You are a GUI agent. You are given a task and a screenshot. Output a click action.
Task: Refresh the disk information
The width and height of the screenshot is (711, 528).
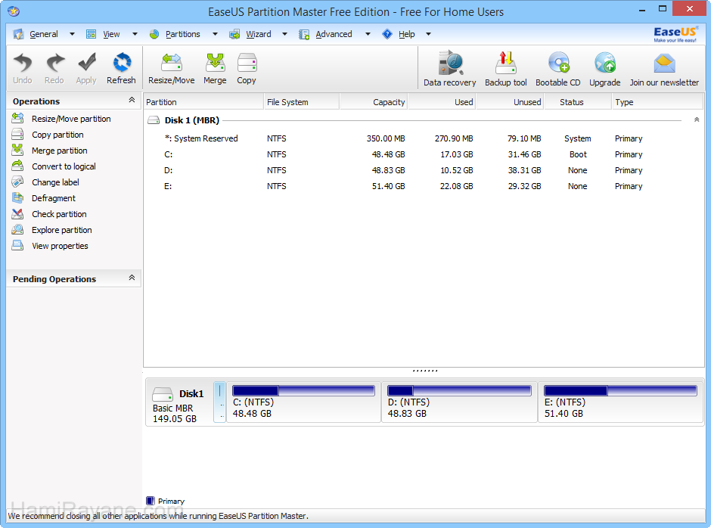click(122, 63)
